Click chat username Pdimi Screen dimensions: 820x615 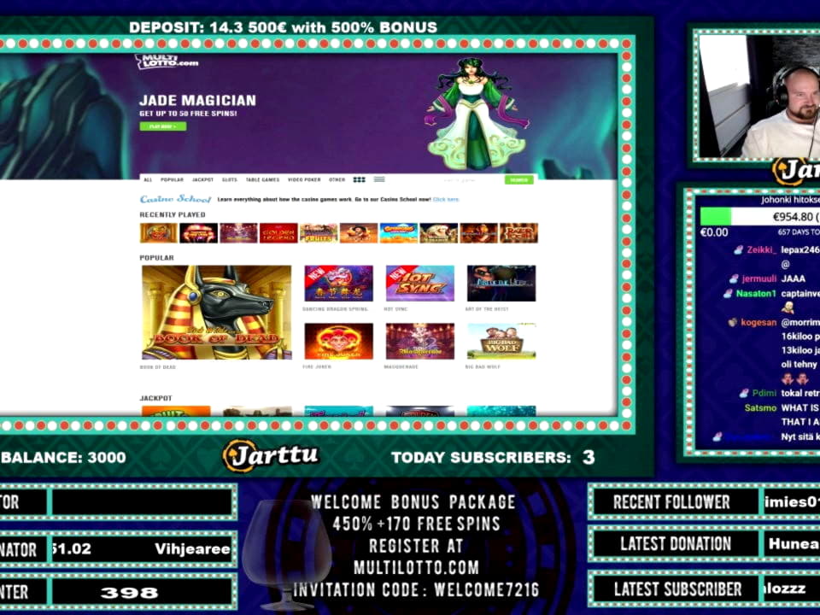(x=764, y=393)
